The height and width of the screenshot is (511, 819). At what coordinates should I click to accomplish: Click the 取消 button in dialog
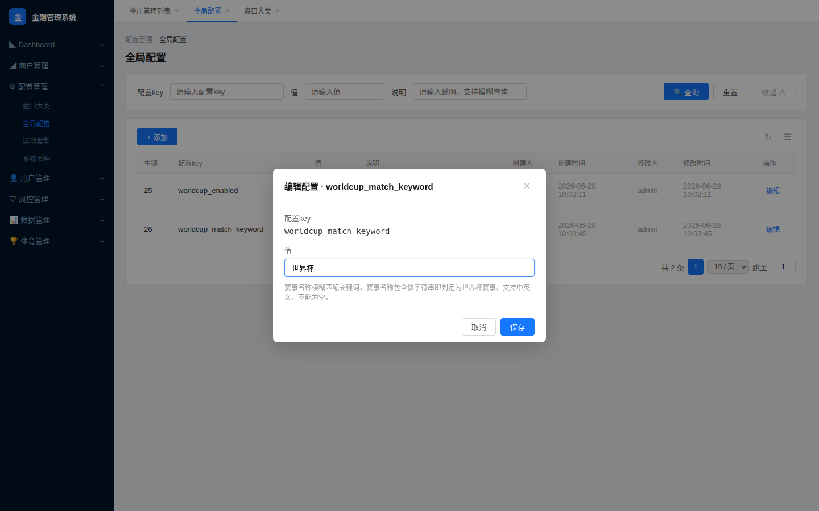pyautogui.click(x=479, y=327)
